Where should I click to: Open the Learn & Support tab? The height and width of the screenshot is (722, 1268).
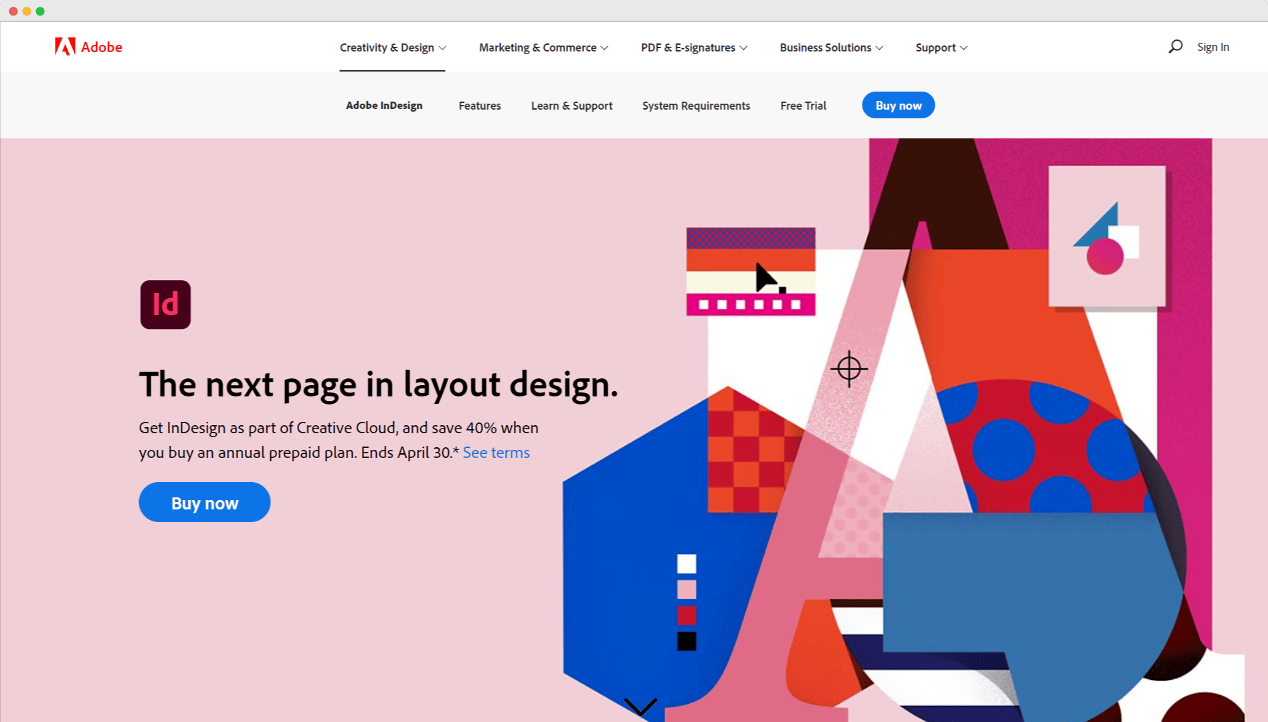coord(572,106)
